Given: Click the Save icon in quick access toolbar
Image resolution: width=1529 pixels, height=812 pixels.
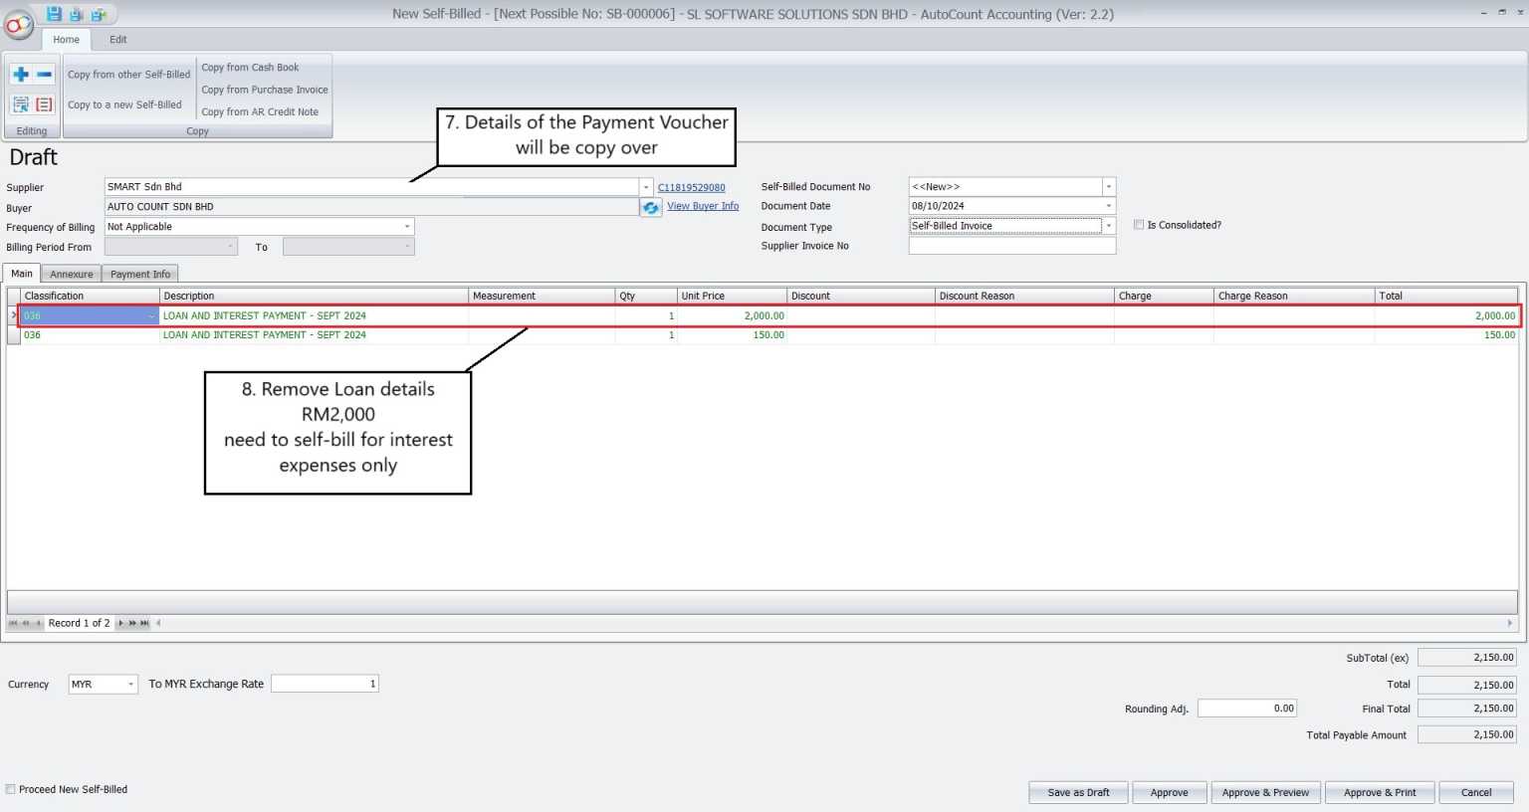Looking at the screenshot, I should click(54, 14).
